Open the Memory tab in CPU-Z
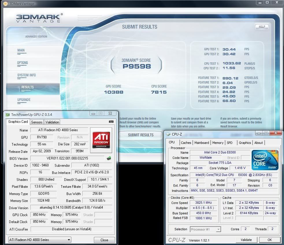The height and width of the screenshot is (245, 284). [x=218, y=143]
